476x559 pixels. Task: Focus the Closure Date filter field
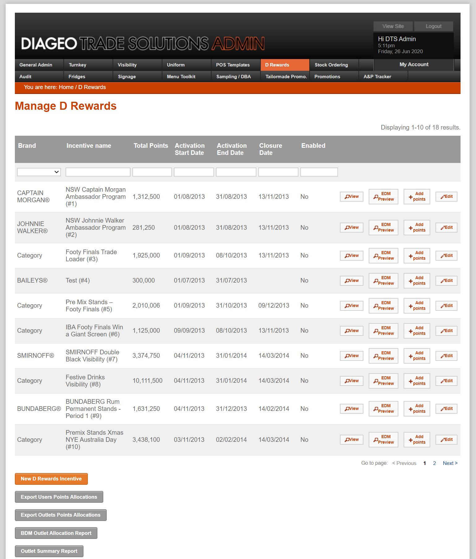[x=278, y=172]
